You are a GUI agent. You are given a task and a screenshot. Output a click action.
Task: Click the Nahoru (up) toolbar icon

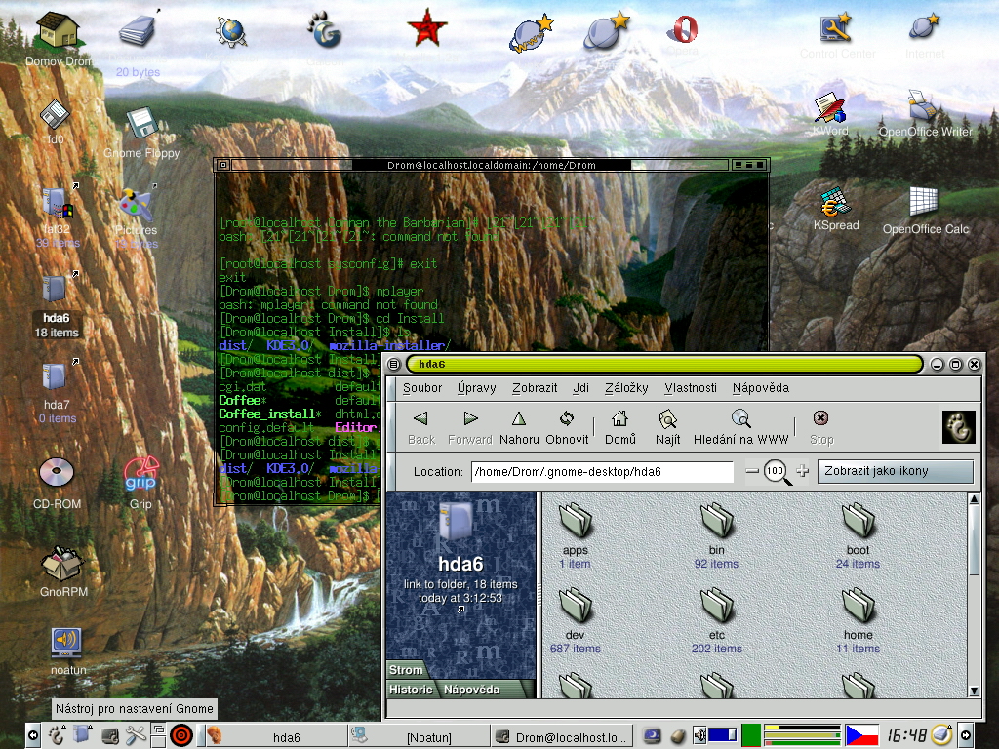click(x=519, y=426)
